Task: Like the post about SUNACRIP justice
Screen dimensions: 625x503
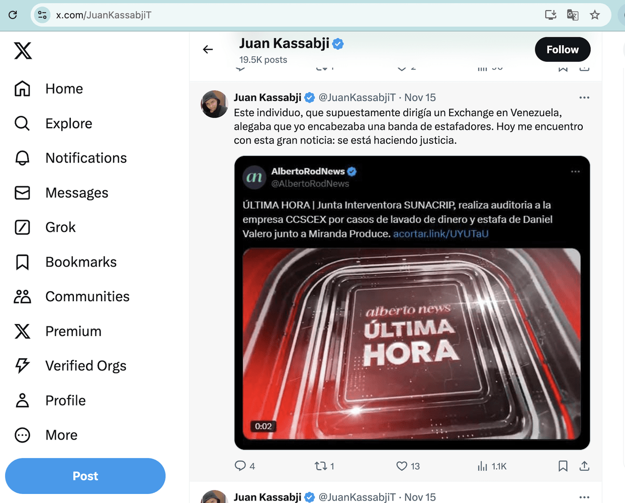Action: (401, 466)
